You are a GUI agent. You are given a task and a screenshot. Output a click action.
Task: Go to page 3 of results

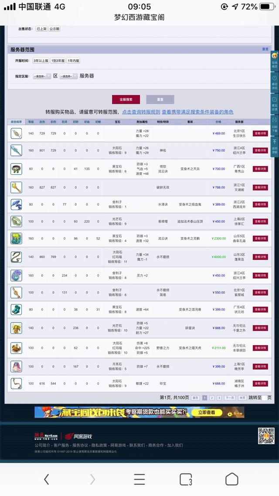pyautogui.click(x=219, y=397)
